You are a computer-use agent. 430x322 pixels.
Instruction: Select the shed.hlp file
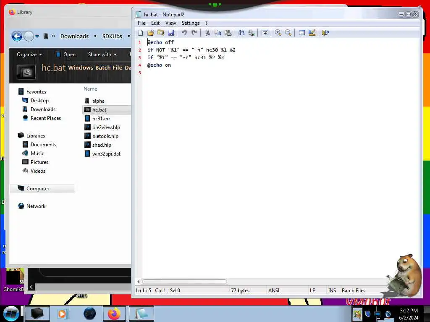click(102, 145)
